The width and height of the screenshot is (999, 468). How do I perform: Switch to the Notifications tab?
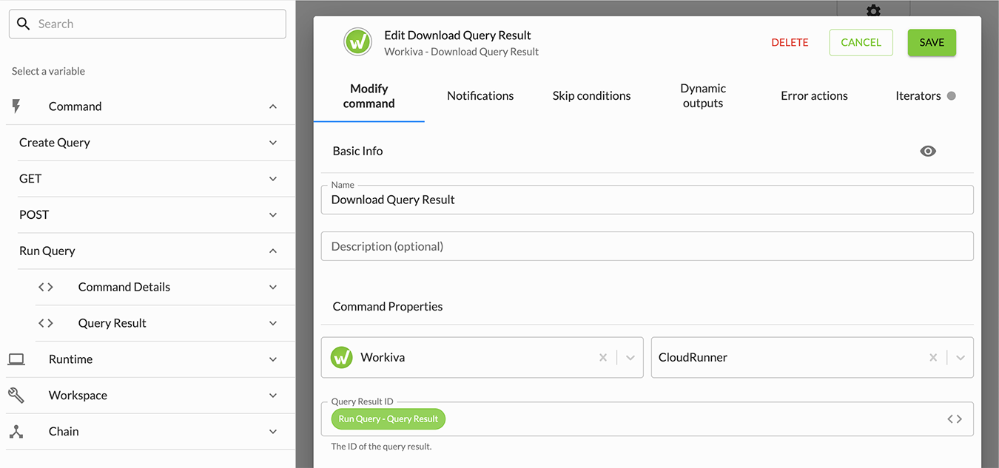[x=480, y=96]
